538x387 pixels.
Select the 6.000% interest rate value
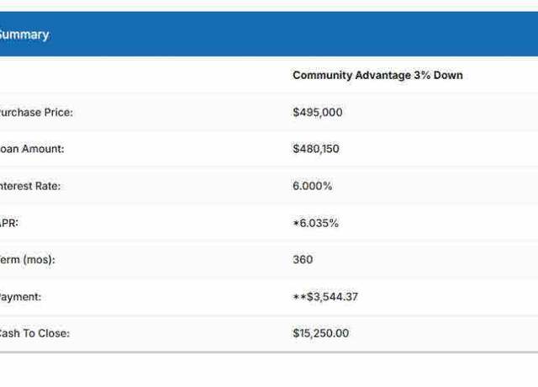(x=312, y=186)
